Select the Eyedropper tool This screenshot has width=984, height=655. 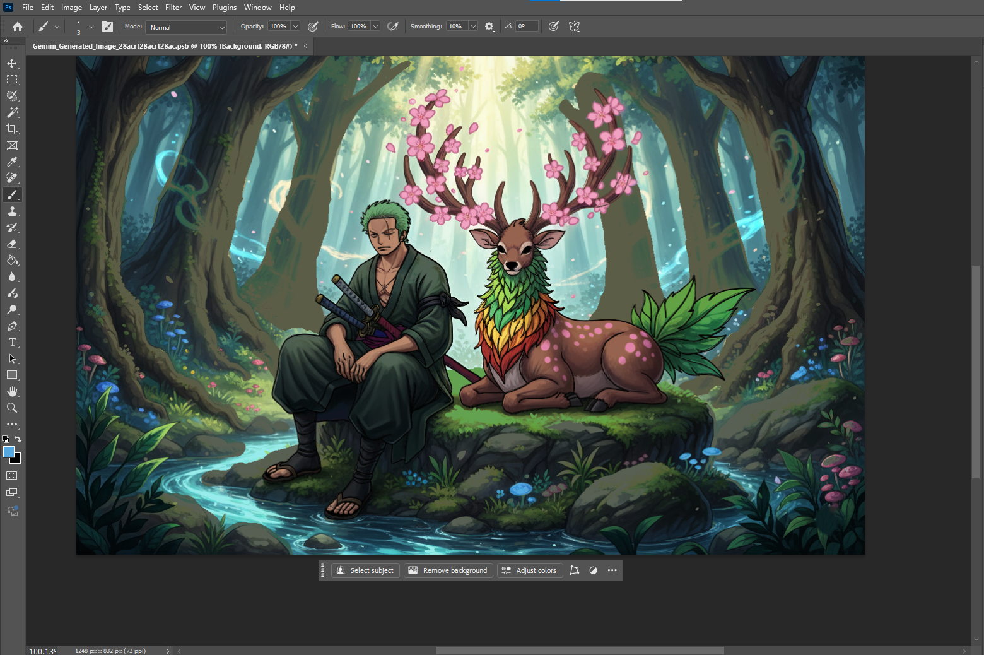click(12, 162)
